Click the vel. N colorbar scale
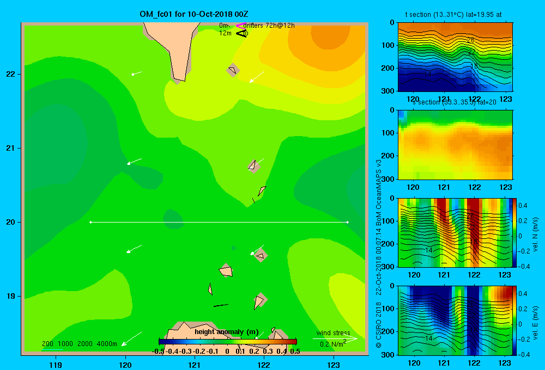545x370 pixels. tap(515, 232)
